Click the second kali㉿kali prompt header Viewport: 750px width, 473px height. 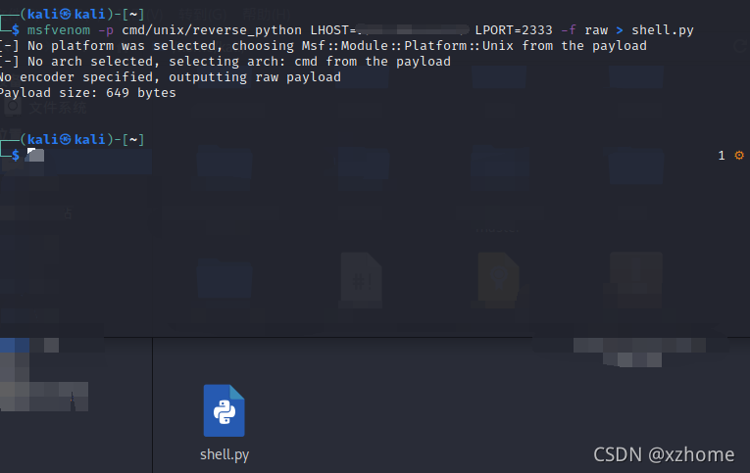point(81,139)
